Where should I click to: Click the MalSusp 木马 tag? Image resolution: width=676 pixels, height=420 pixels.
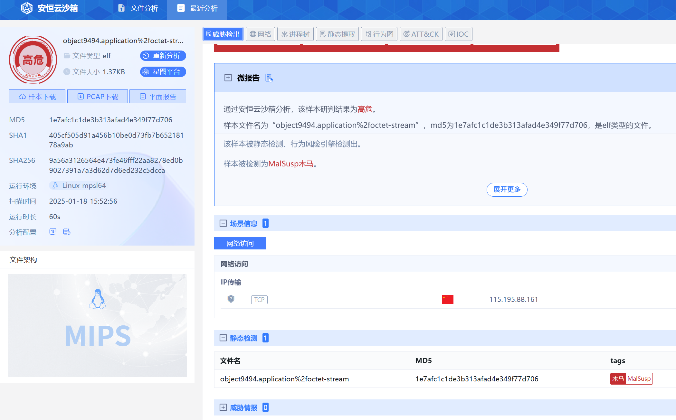pos(631,379)
